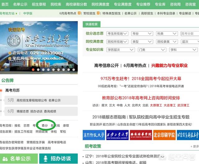Open the 6月高考热点 sub-nav link
199x164 pixels.
coord(68,13)
